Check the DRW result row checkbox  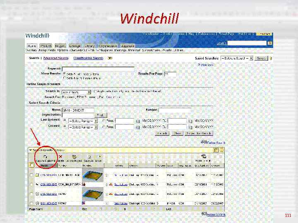[x=31, y=184]
